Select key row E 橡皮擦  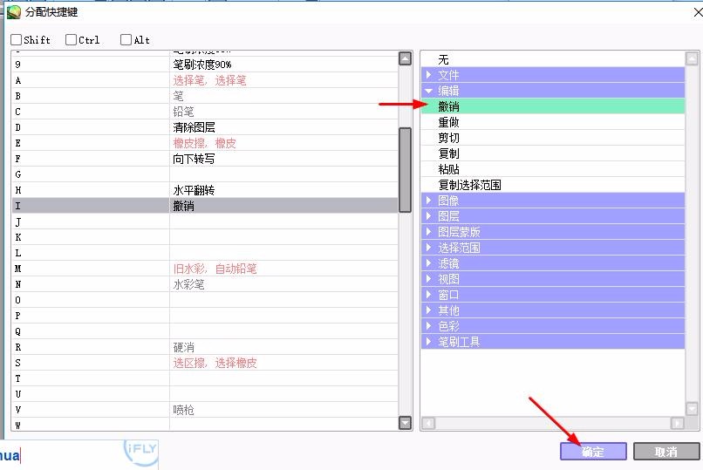(x=205, y=143)
